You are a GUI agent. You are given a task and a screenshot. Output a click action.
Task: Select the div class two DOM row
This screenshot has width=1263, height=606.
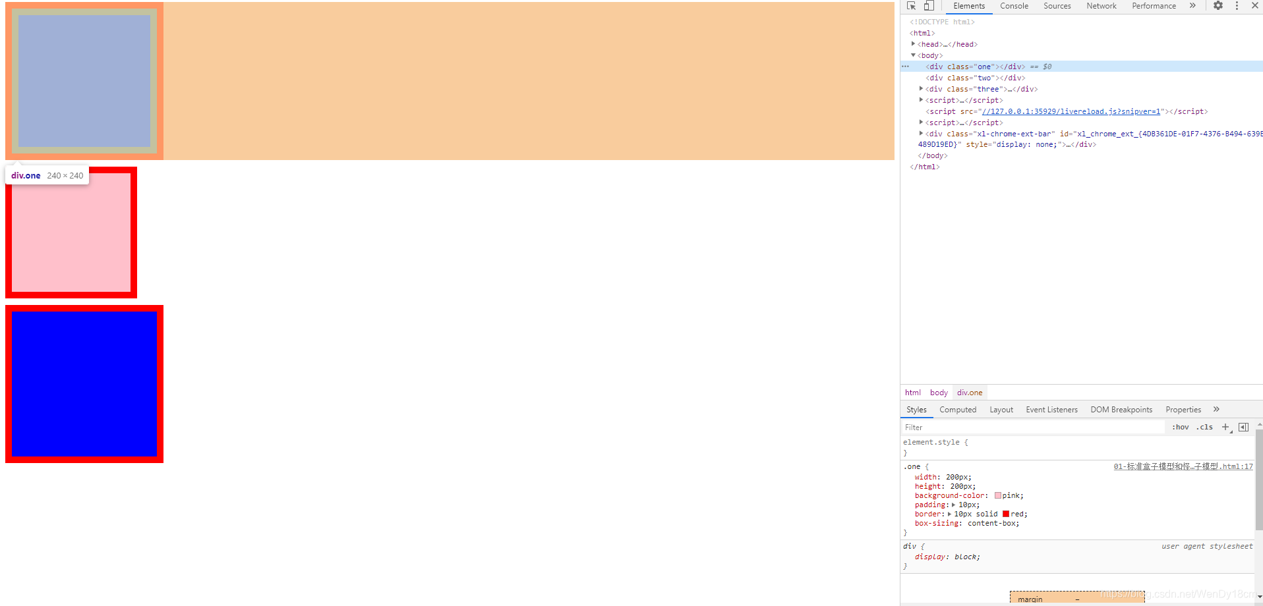click(1082, 78)
